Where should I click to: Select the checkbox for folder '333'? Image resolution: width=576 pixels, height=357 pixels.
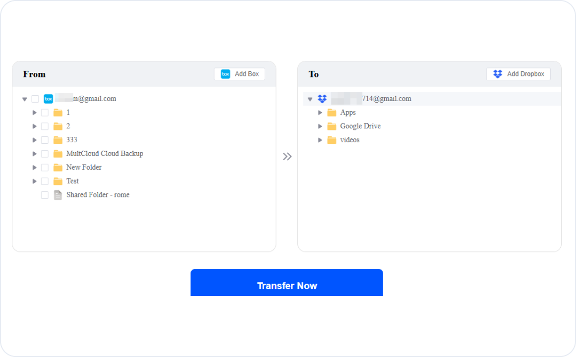tap(45, 140)
